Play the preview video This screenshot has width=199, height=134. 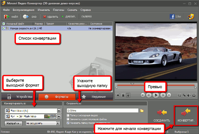156,95
